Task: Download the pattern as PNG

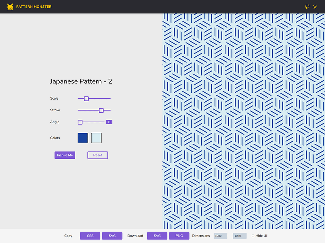Action: click(179, 235)
